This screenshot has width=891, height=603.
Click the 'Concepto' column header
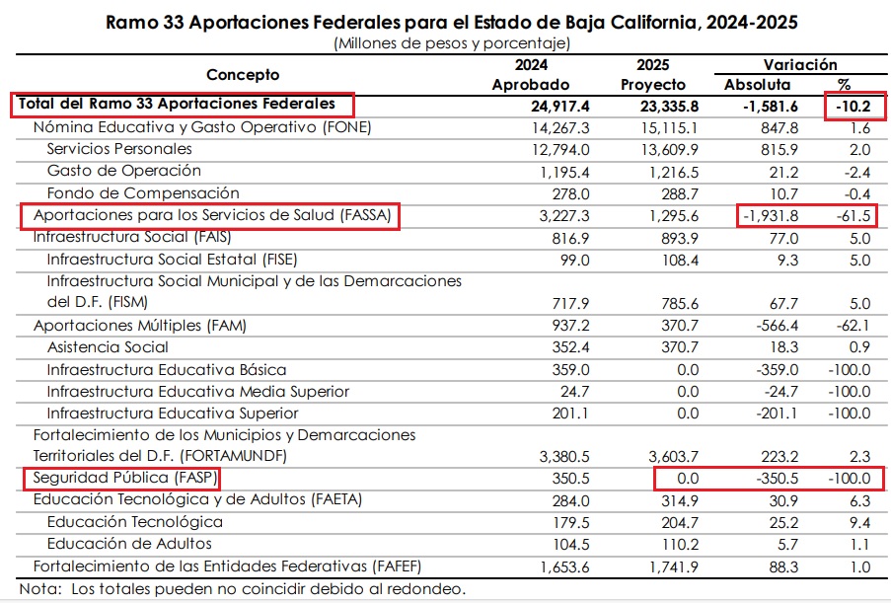pos(243,75)
